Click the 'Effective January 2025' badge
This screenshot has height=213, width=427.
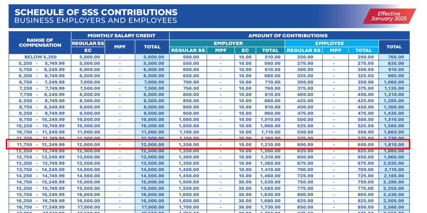pos(389,16)
